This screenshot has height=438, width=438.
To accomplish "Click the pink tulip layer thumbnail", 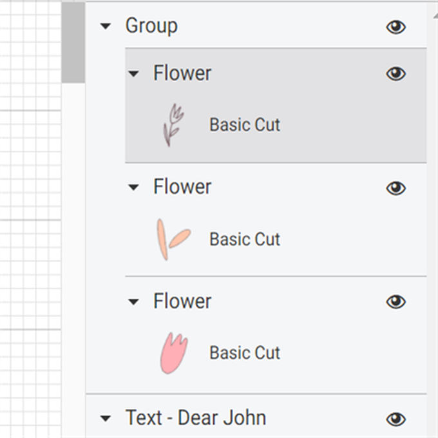I will [173, 353].
